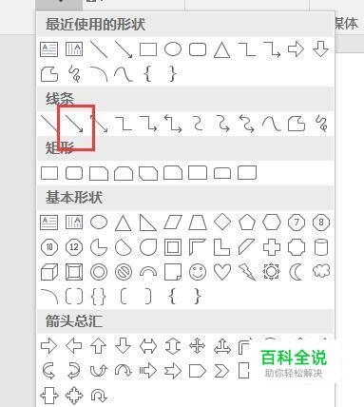Pick the arc shape in recently used shapes

99,74
